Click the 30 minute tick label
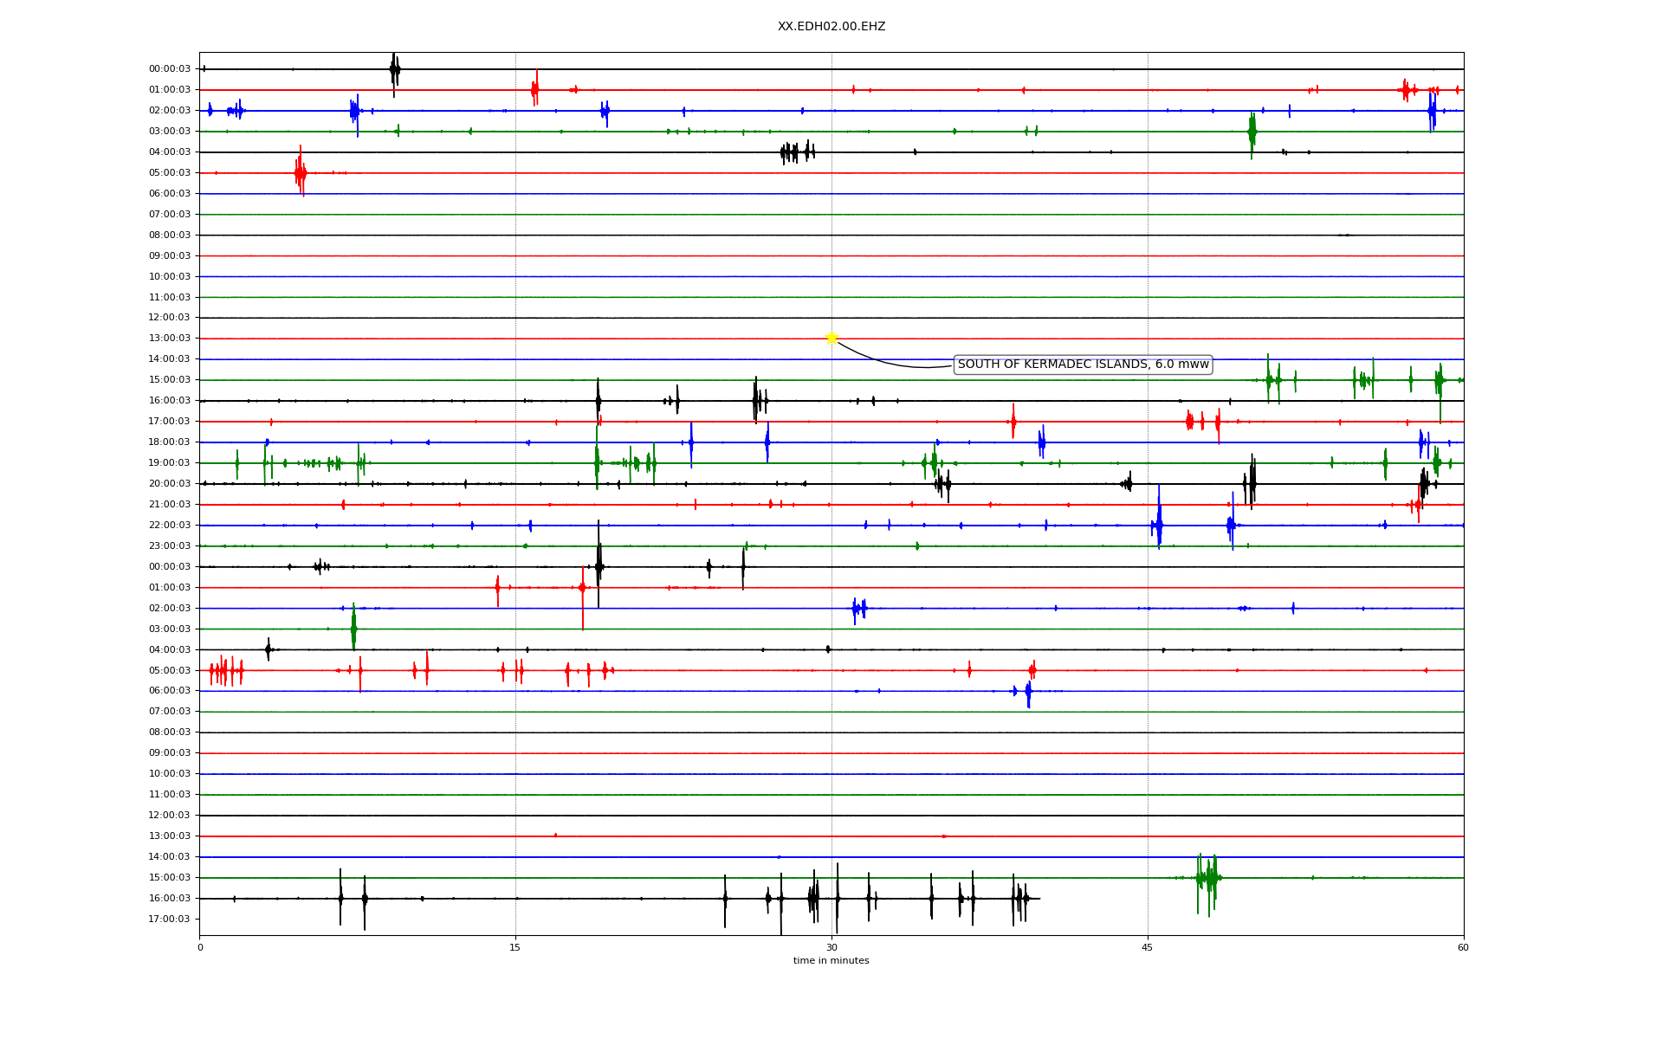The image size is (1663, 1039). [x=831, y=948]
